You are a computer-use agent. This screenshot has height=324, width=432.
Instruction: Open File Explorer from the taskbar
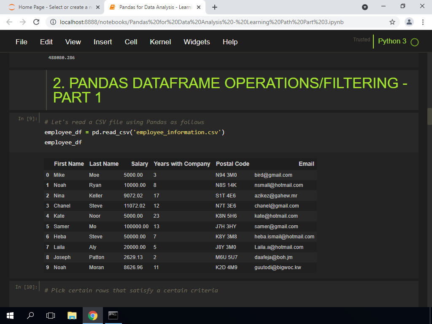72,315
